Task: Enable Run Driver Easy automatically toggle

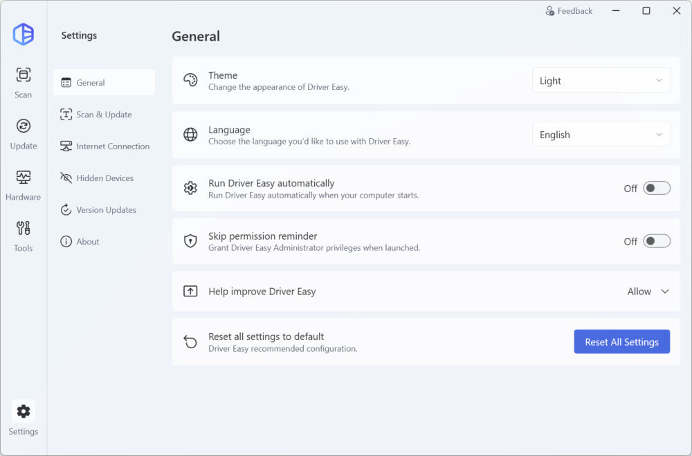Action: pos(656,188)
